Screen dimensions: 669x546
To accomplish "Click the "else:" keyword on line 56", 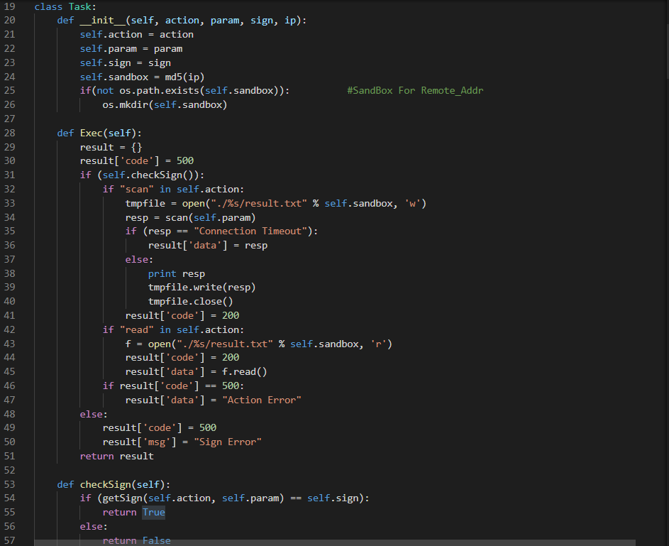I will pos(94,526).
